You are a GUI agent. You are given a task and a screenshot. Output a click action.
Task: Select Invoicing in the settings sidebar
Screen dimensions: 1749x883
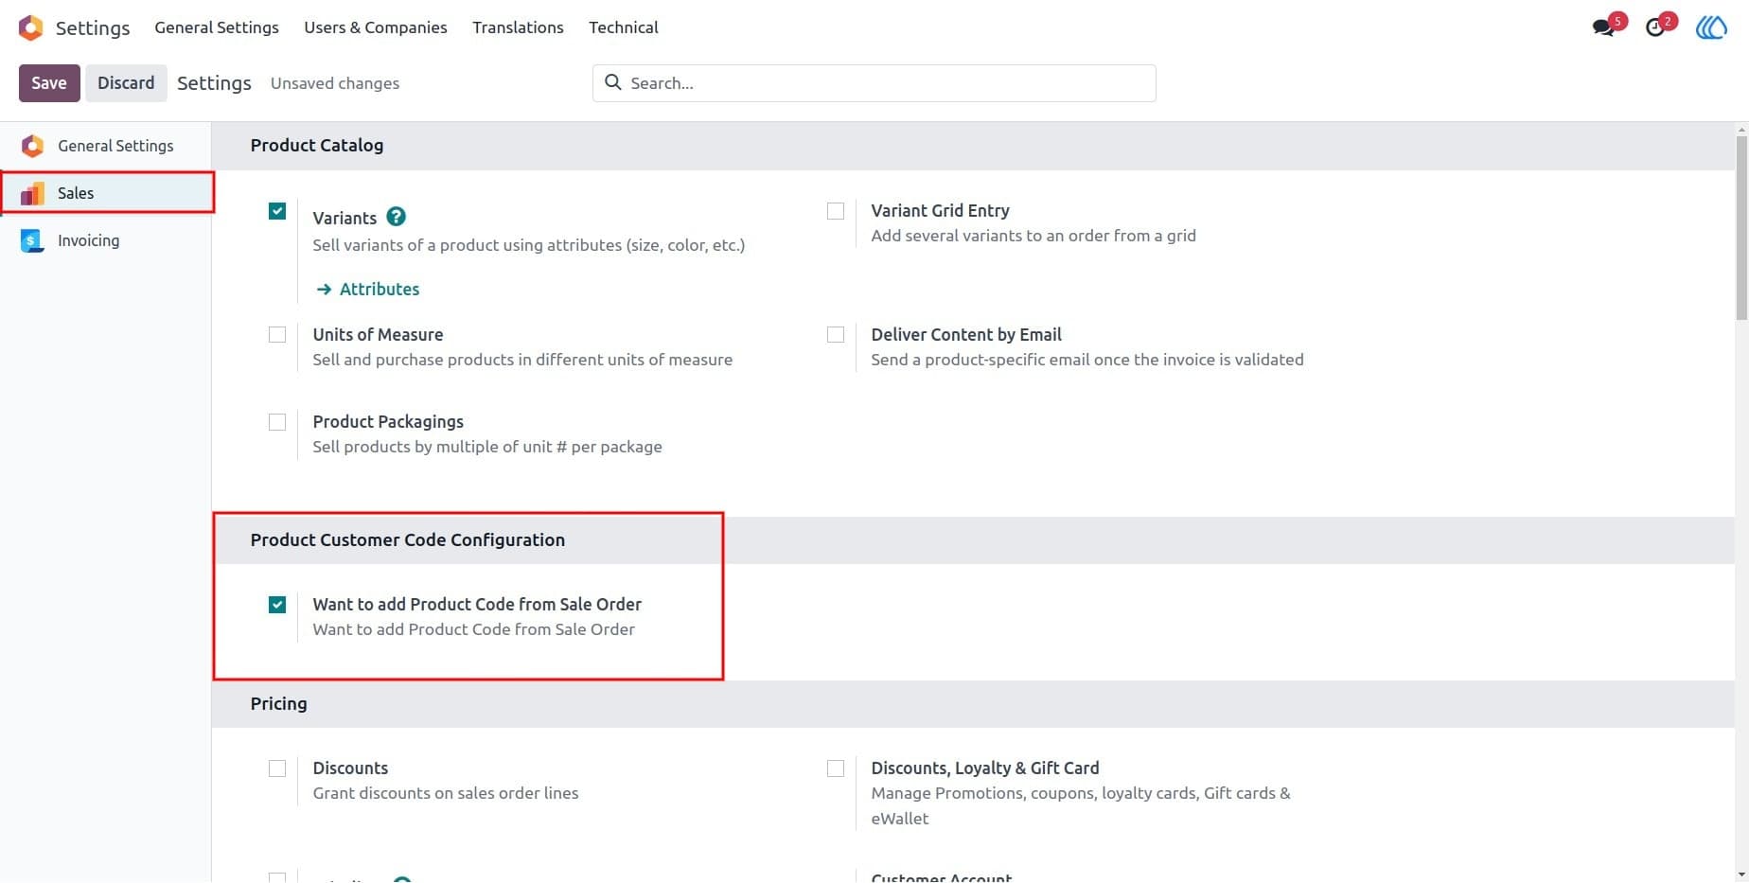tap(106, 240)
